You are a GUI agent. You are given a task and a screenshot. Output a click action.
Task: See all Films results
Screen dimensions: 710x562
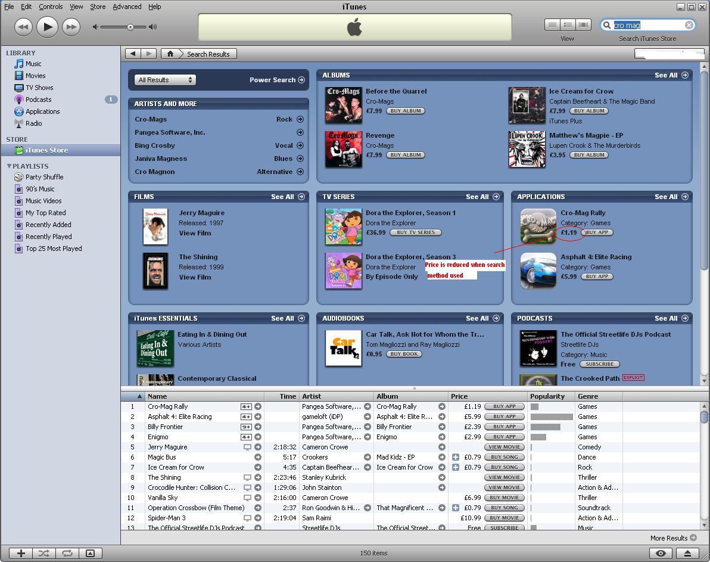click(x=288, y=197)
